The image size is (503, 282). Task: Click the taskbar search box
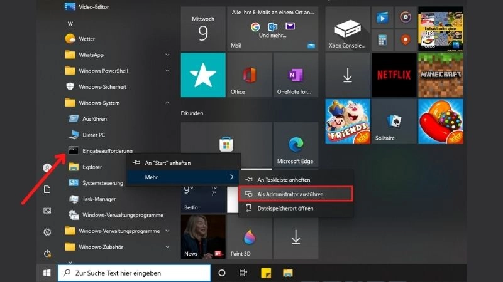coord(135,273)
